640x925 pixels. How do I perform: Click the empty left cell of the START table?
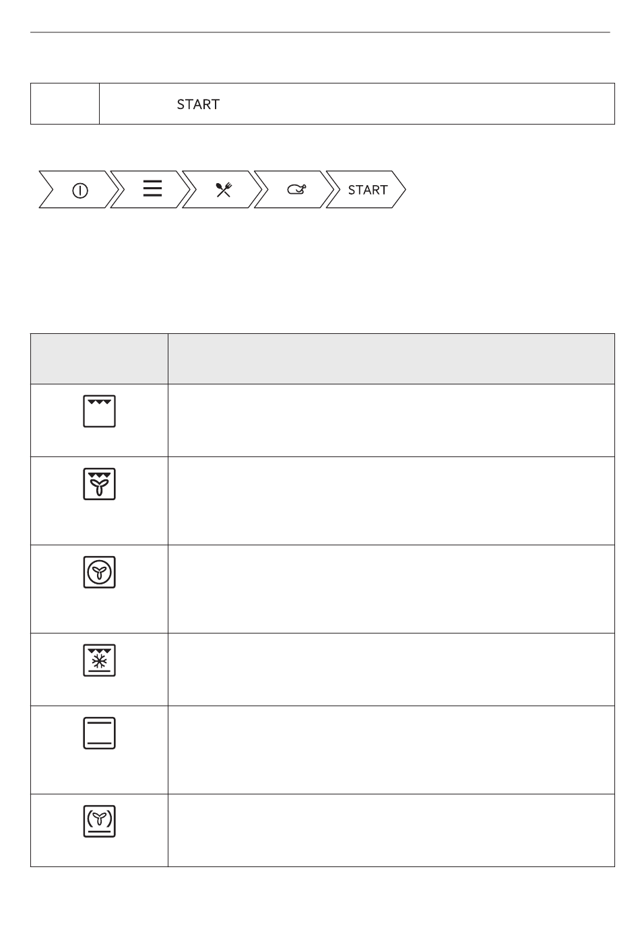pos(65,104)
